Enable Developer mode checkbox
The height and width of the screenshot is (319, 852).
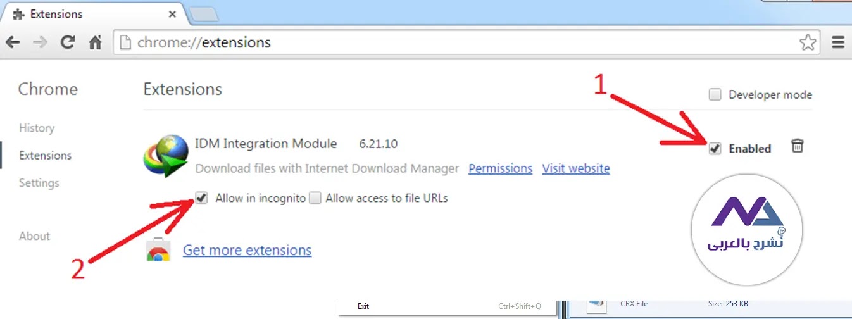pyautogui.click(x=715, y=95)
